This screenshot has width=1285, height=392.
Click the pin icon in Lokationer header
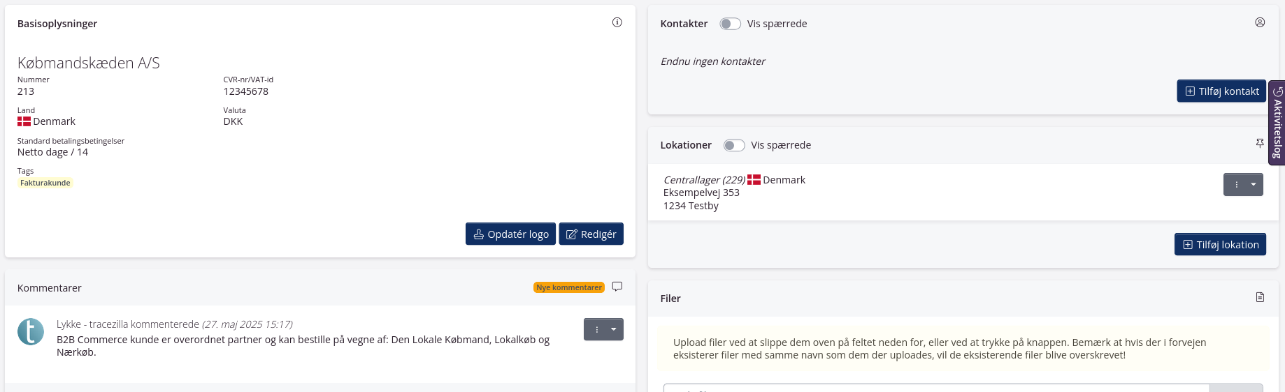pos(1260,143)
